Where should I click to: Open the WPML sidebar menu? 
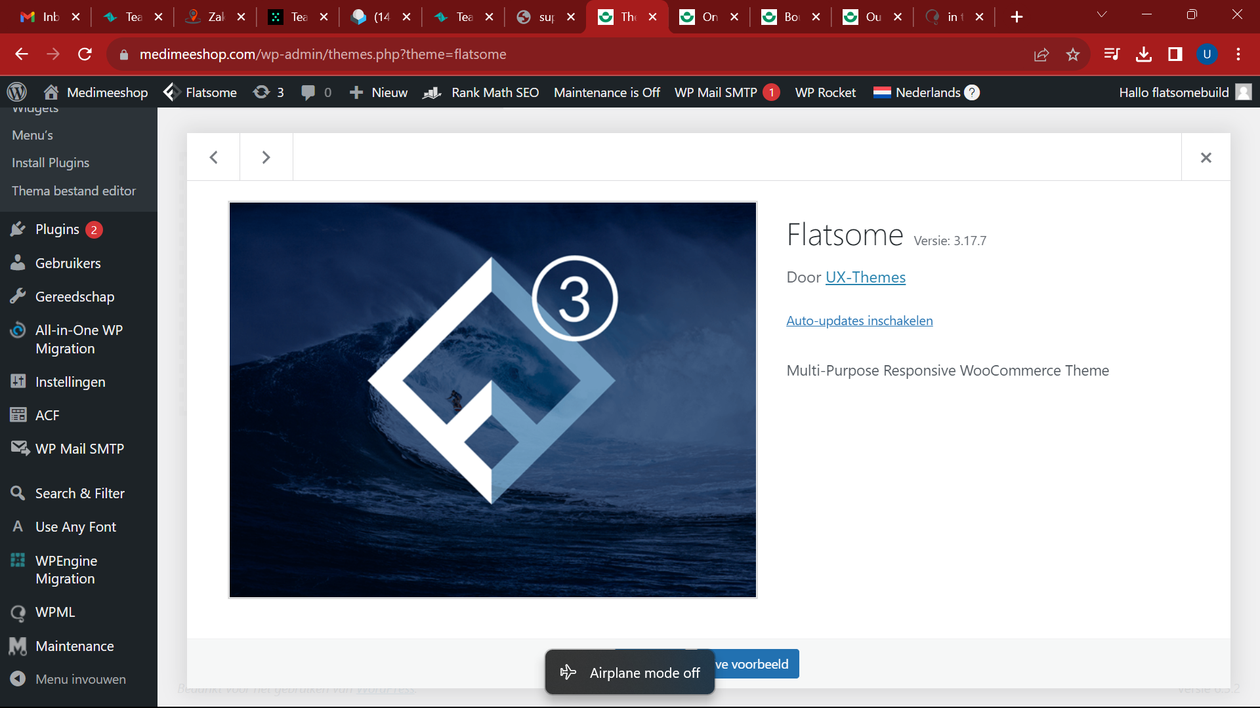[55, 612]
